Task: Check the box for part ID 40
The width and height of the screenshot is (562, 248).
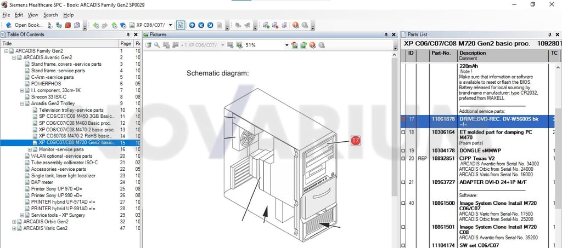Action: [x=403, y=203]
